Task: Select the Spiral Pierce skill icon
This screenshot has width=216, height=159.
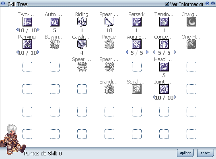Action: click(x=137, y=89)
